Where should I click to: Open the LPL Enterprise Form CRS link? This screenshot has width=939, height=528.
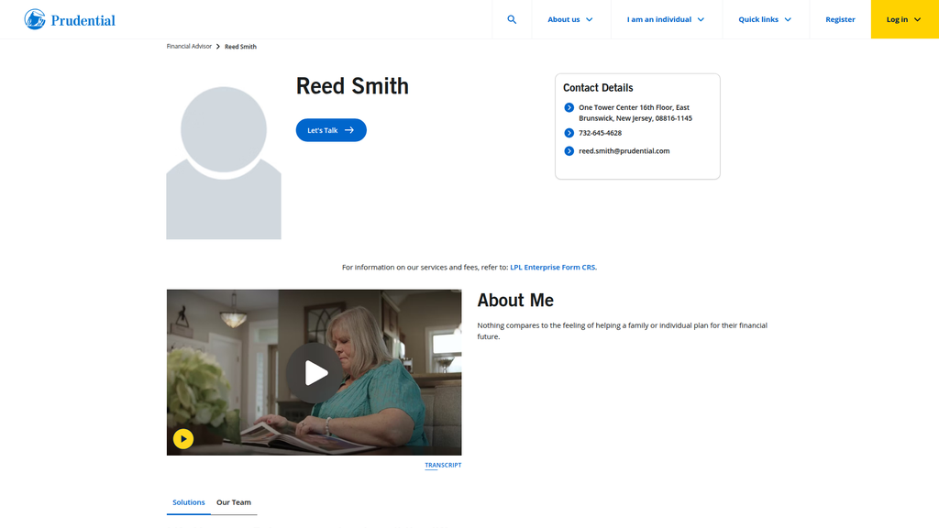click(x=553, y=267)
